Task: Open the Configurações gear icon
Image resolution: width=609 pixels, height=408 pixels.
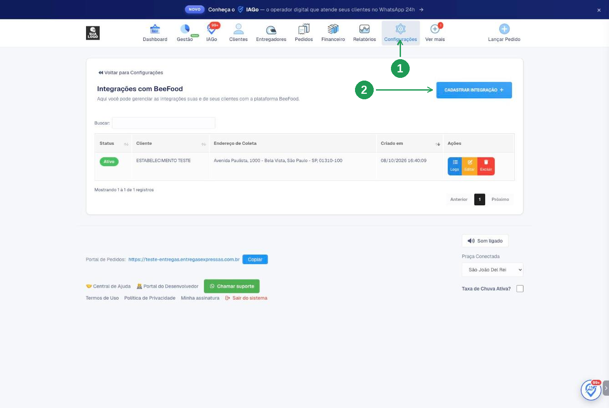Action: pos(401,29)
